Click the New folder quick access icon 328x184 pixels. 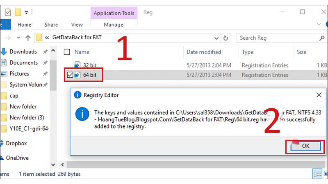pyautogui.click(x=18, y=12)
